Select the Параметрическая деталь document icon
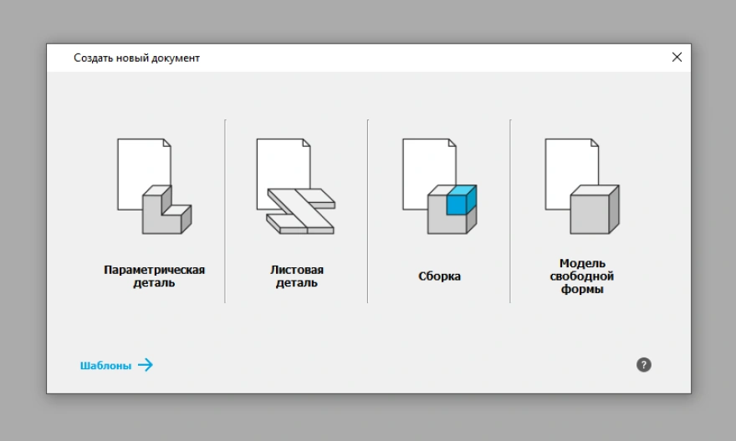Viewport: 736px width, 441px height. coord(154,185)
